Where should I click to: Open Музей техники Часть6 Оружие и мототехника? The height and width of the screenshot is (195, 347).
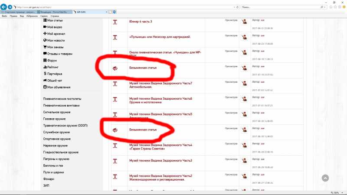160,101
